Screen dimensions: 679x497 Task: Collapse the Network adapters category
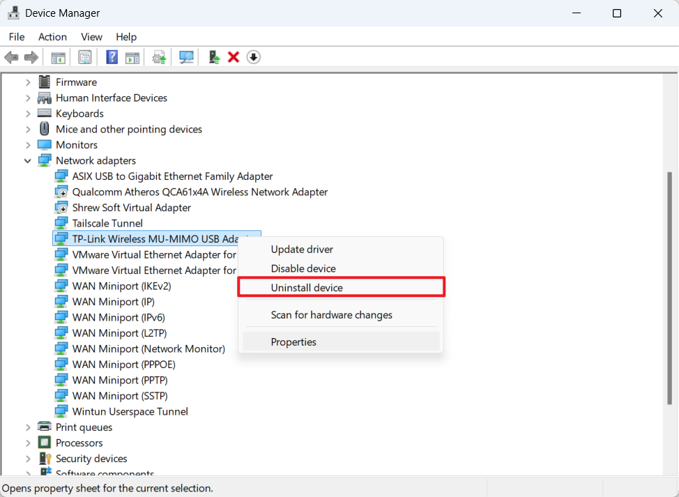28,160
